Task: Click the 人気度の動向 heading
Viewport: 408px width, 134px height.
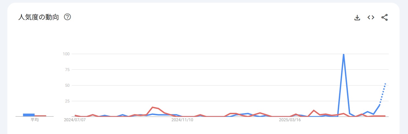Action: (x=38, y=17)
